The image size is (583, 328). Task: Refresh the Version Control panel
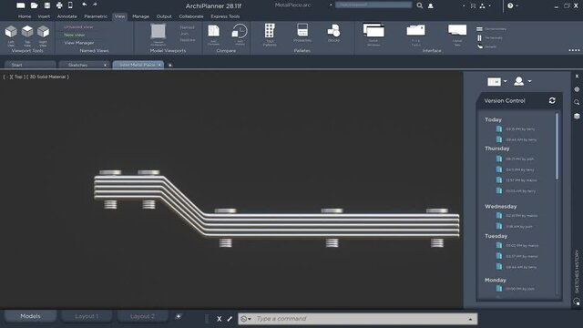coord(552,100)
